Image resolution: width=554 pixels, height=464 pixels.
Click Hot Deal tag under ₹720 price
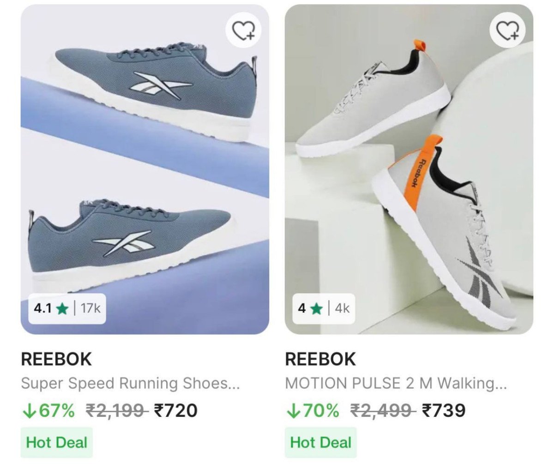[x=57, y=442]
